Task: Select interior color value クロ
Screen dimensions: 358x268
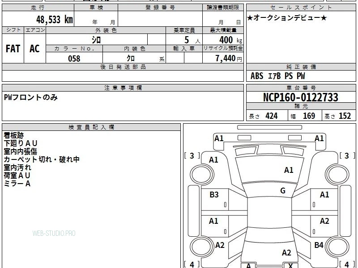Action: pyautogui.click(x=131, y=59)
